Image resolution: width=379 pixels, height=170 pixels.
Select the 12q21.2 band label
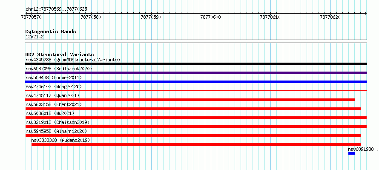[x=34, y=37]
